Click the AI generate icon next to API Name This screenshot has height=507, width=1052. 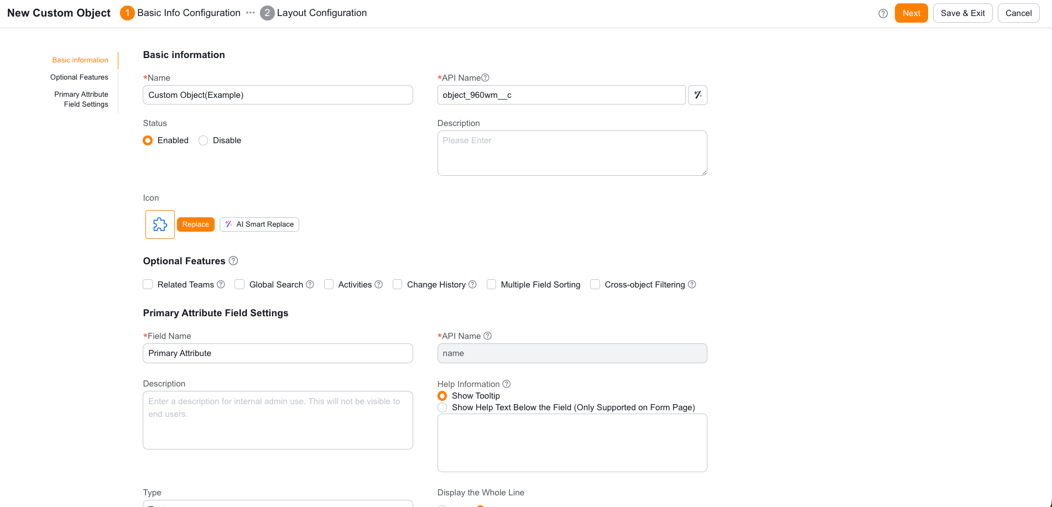pyautogui.click(x=697, y=95)
